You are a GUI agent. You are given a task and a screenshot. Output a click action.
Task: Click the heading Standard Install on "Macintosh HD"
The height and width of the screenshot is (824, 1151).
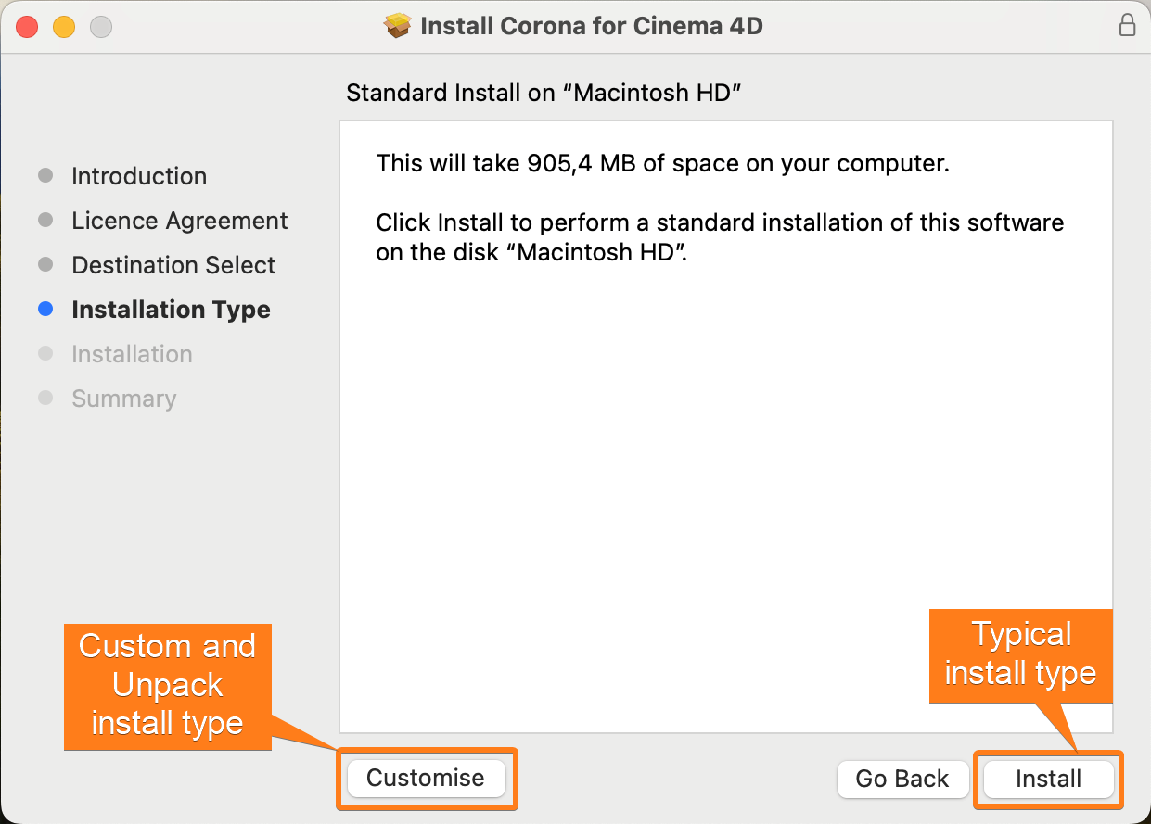click(545, 94)
